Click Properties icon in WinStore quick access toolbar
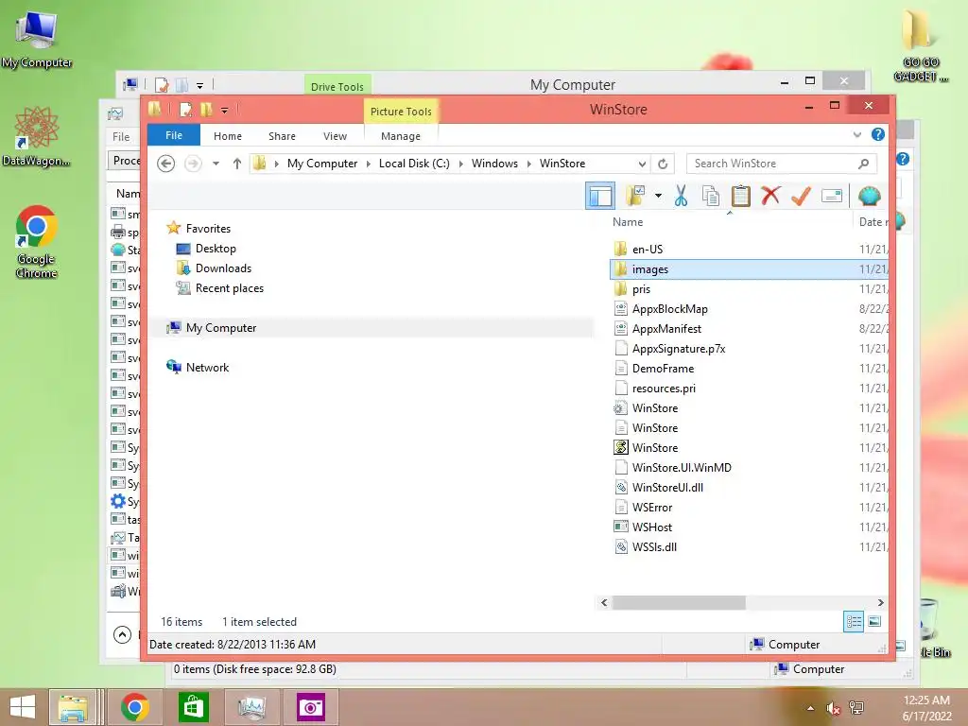Image resolution: width=968 pixels, height=726 pixels. pos(186,110)
